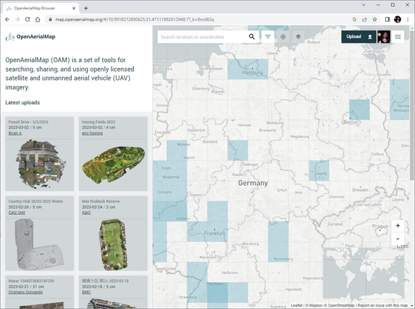
Task: Select the Max Ruddock Reserve thumbnail
Action: (x=113, y=245)
